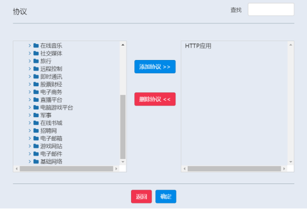307x209 pixels.
Task: Click the 旅行 folder icon
Action: 36,61
